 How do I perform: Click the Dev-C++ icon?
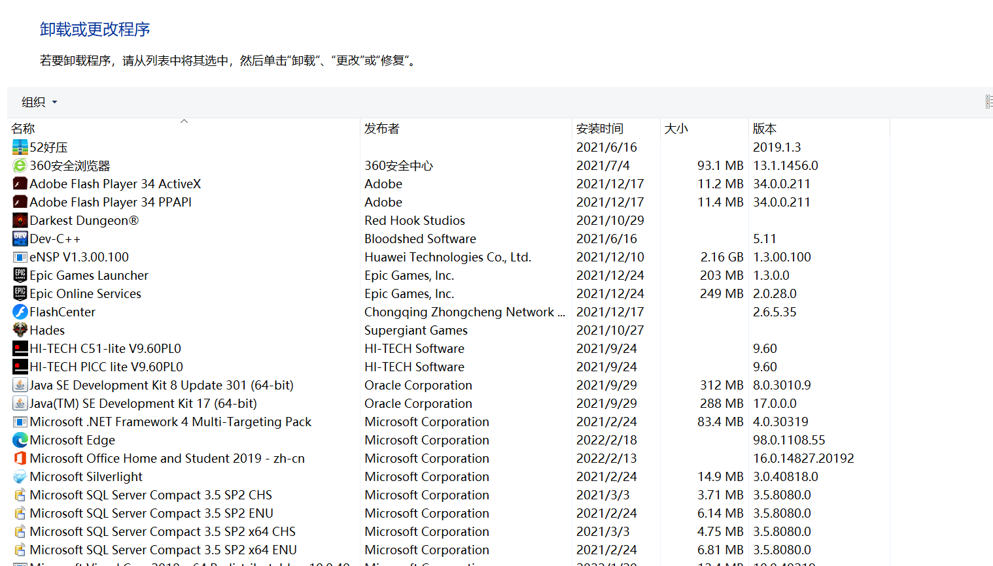point(20,239)
